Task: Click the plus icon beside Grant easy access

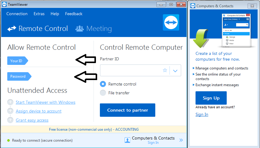Action: pos(10,120)
